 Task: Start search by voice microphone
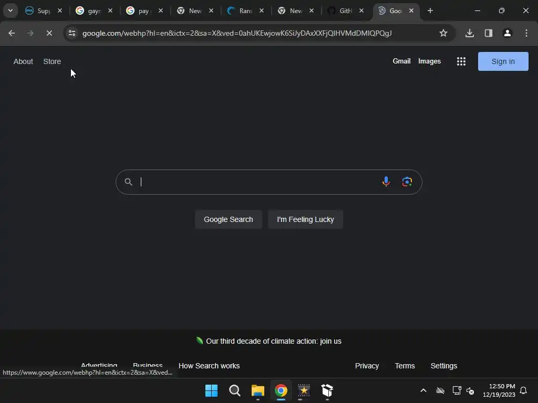(x=386, y=182)
